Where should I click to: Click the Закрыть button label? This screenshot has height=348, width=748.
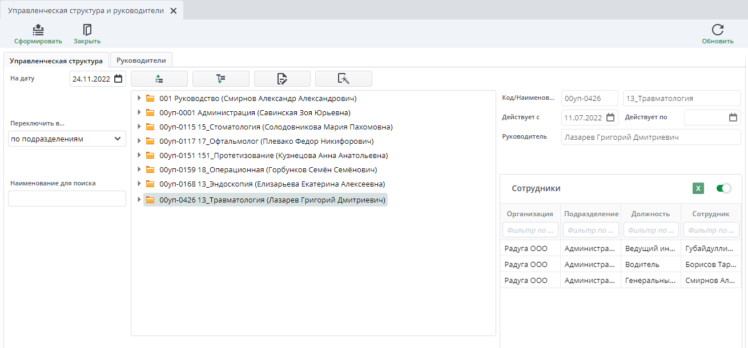coord(87,41)
